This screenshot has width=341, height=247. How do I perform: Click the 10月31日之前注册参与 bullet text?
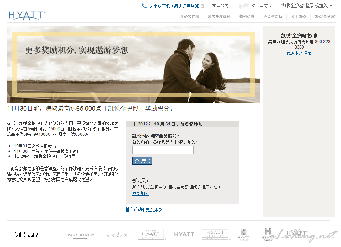[x=35, y=146]
